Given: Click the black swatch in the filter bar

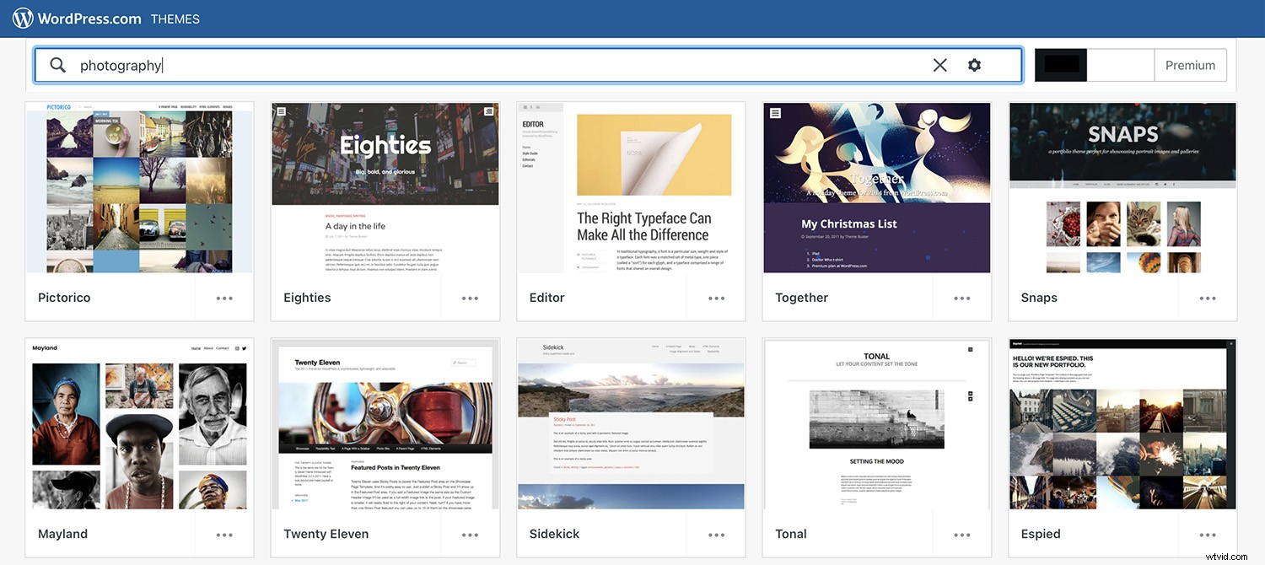Looking at the screenshot, I should [x=1061, y=65].
